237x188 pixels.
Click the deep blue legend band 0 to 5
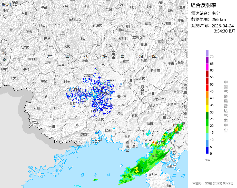(207, 150)
